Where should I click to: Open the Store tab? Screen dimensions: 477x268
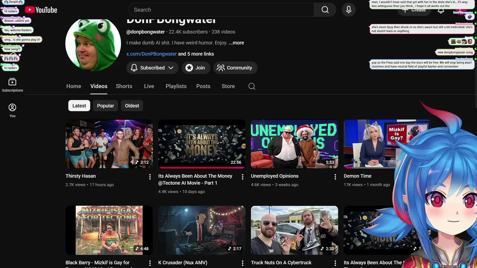tap(228, 86)
